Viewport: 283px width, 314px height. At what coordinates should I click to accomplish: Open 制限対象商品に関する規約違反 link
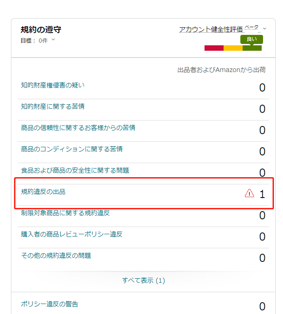(65, 213)
